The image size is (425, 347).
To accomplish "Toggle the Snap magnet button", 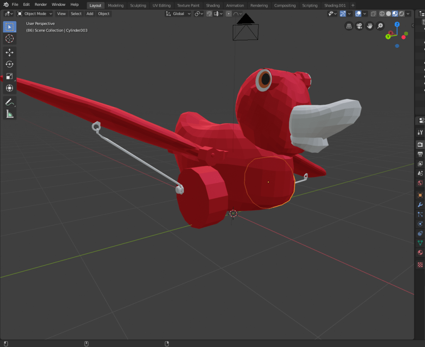I will pyautogui.click(x=210, y=14).
